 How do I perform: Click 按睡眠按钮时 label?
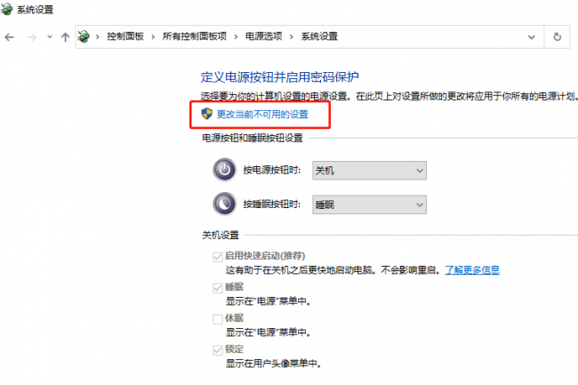[272, 205]
